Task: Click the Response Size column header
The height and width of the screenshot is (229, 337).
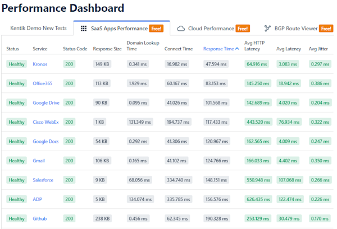Action: click(x=107, y=49)
